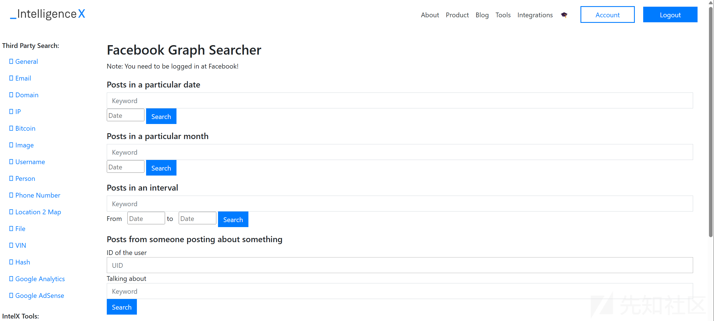
Task: Click the icon beside Google Analytics link
Action: pyautogui.click(x=11, y=279)
